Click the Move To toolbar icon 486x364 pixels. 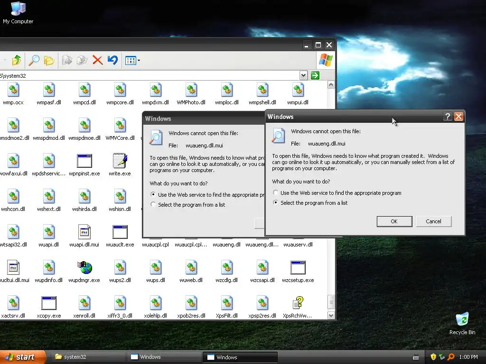[66, 60]
